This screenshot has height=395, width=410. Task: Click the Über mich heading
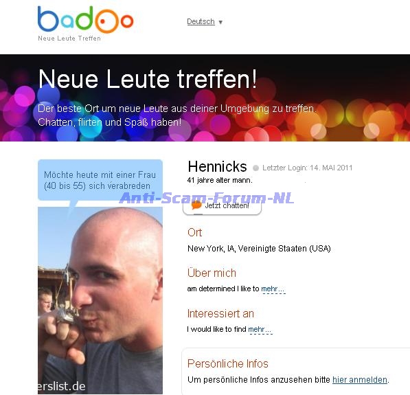(212, 273)
